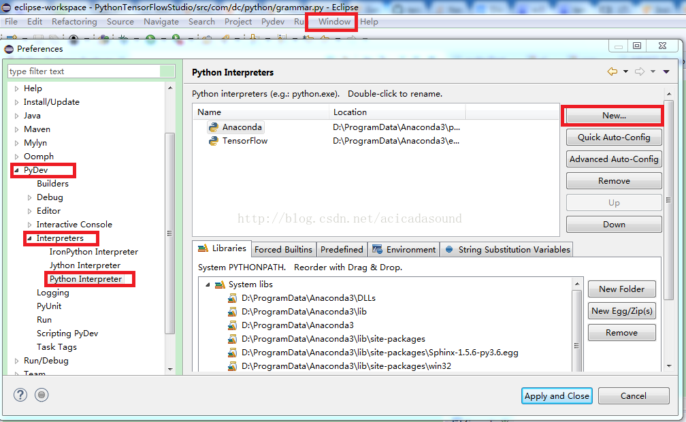
Task: Select D:\ProgramData\Anaconda3\DLLs library path
Action: (308, 298)
